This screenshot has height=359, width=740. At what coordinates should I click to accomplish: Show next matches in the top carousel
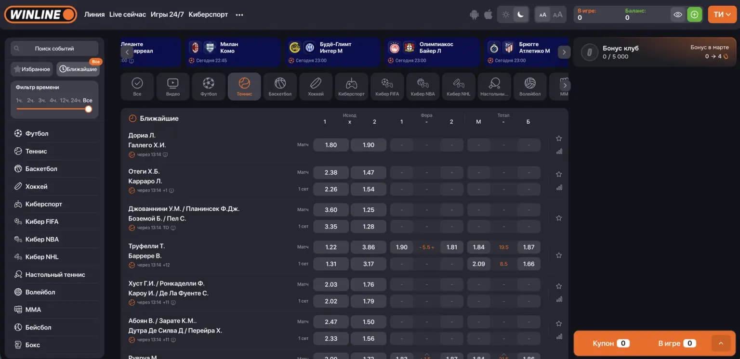point(564,52)
